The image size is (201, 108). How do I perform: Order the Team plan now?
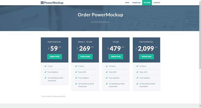pos(116,57)
